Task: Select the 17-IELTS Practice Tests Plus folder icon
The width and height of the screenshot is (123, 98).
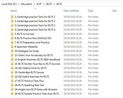Action: pyautogui.click(x=12, y=81)
